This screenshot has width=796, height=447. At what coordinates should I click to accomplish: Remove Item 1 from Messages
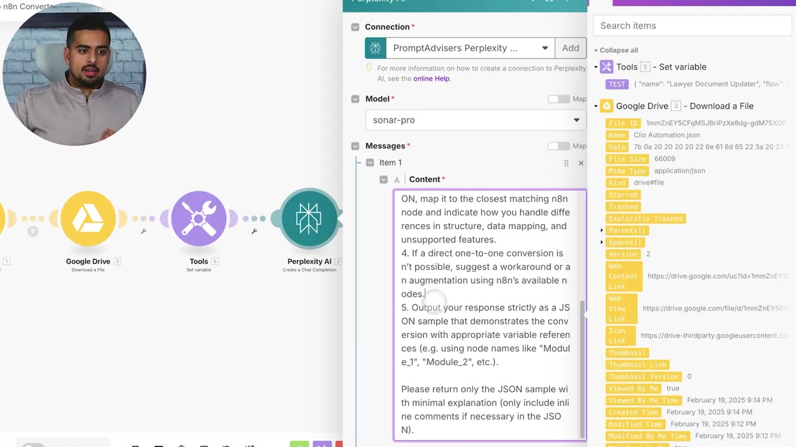click(x=581, y=163)
